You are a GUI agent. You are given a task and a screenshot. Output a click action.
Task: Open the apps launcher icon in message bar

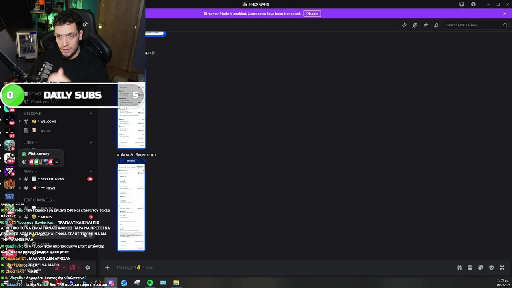tap(502, 268)
